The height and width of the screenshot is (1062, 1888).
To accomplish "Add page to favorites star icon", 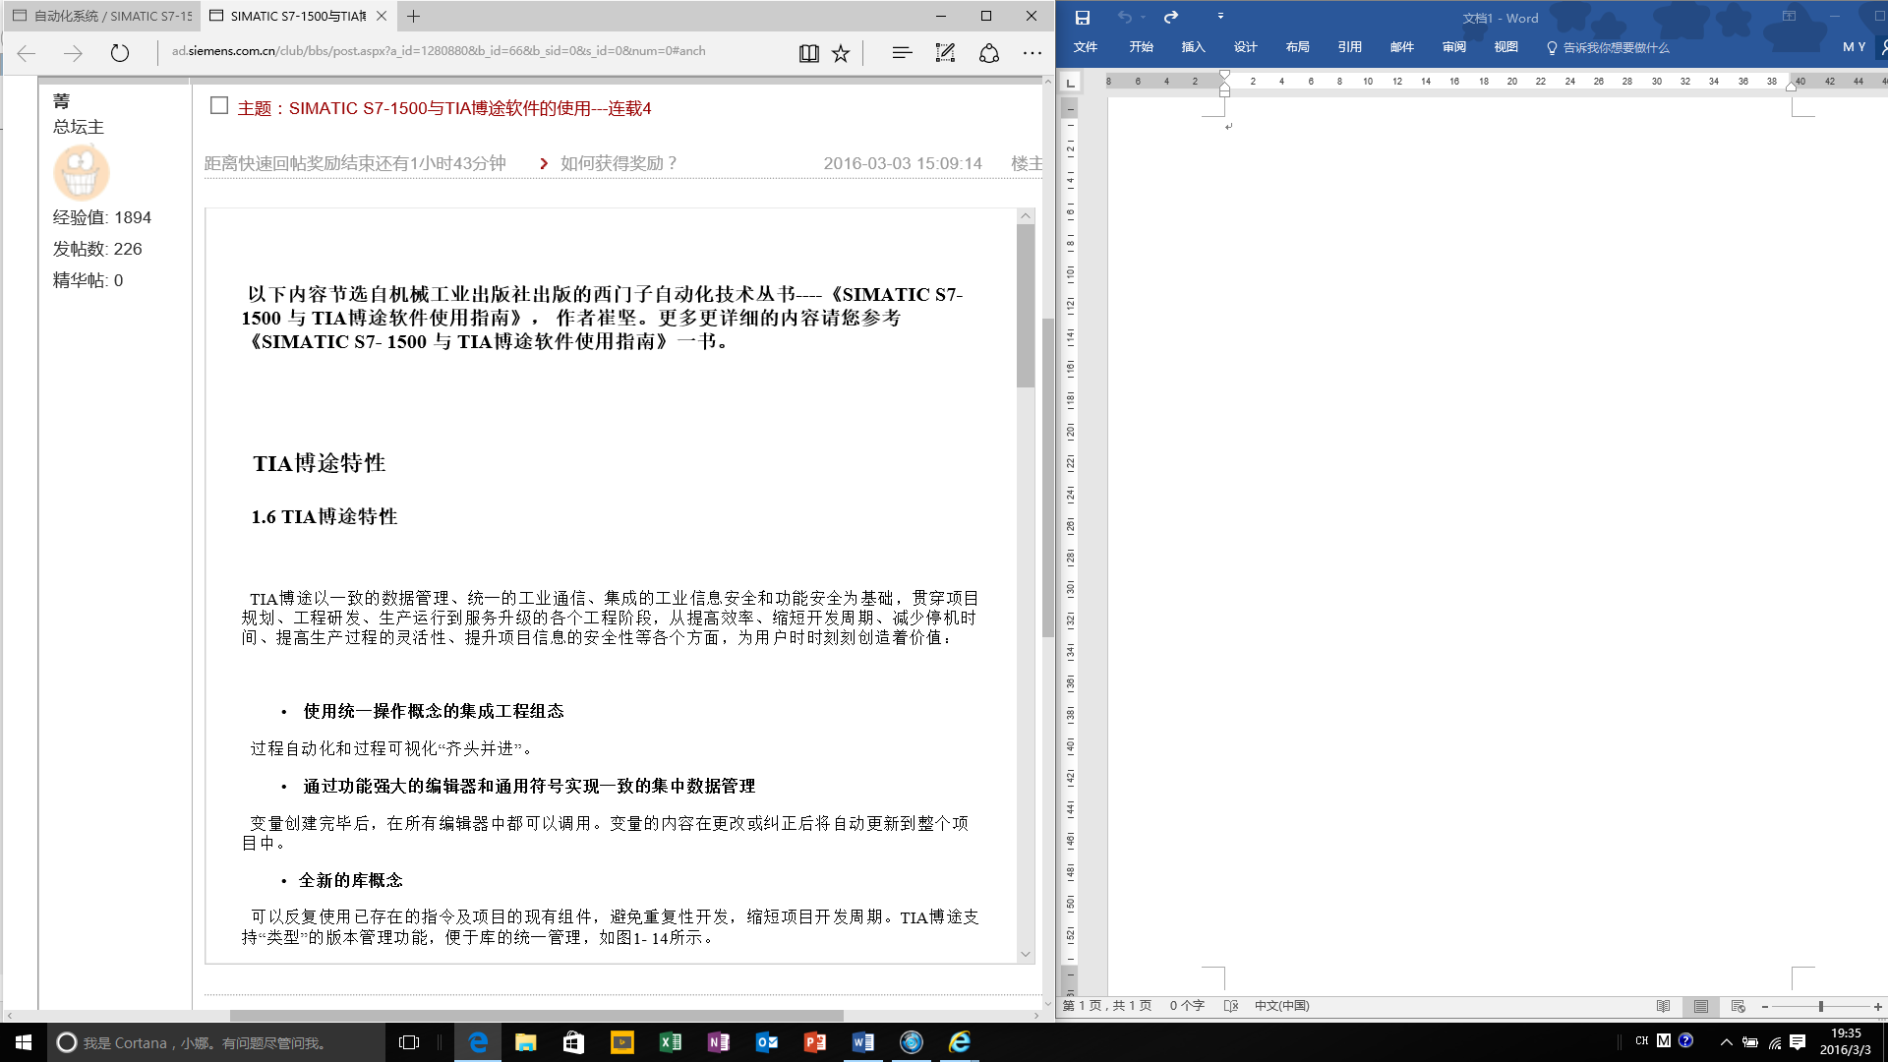I will [841, 53].
